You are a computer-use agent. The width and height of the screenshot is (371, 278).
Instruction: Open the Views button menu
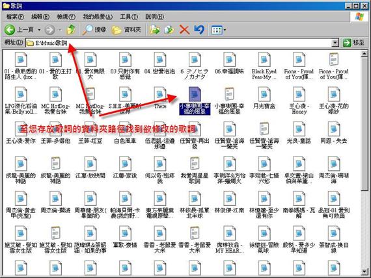coord(219,30)
